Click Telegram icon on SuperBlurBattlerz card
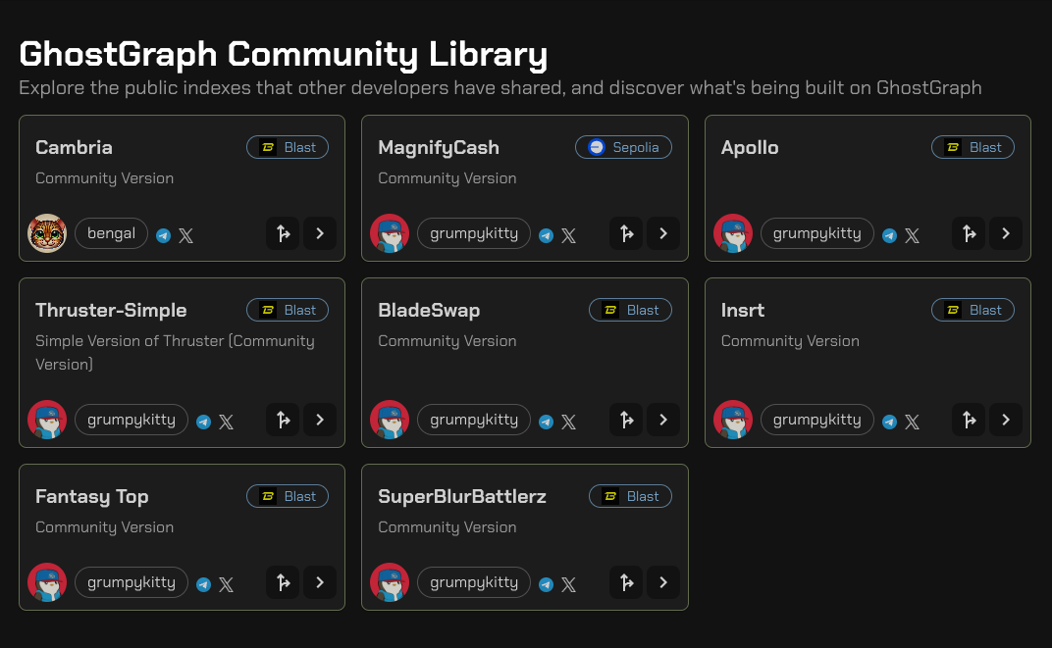 546,584
